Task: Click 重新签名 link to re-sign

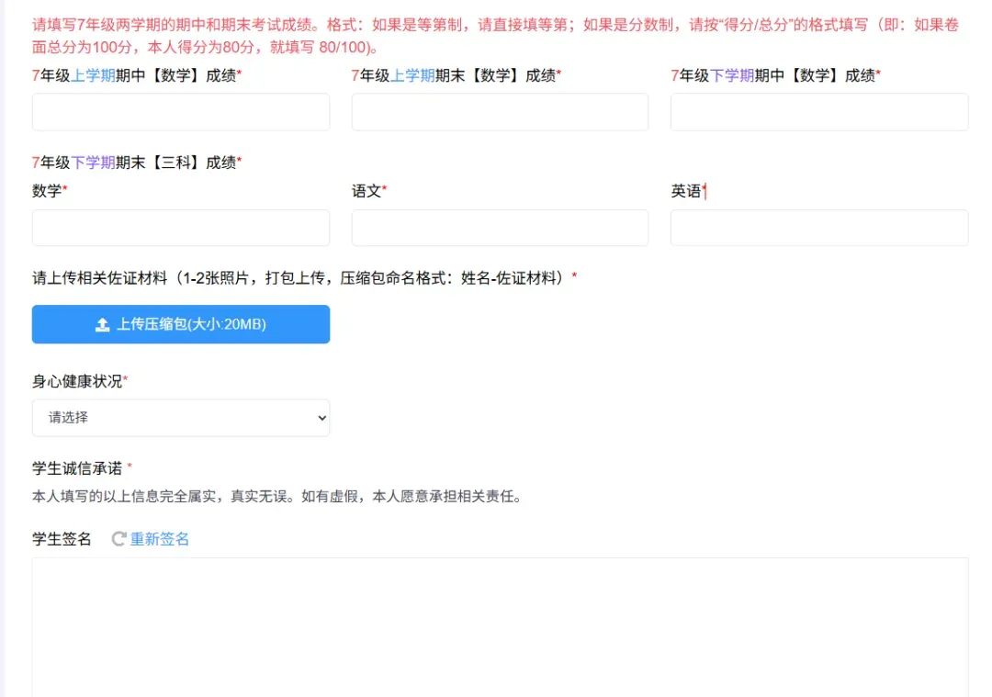Action: 160,539
